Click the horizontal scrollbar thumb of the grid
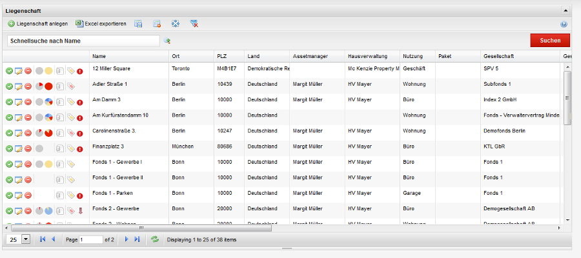The image size is (581, 258). coord(141,228)
